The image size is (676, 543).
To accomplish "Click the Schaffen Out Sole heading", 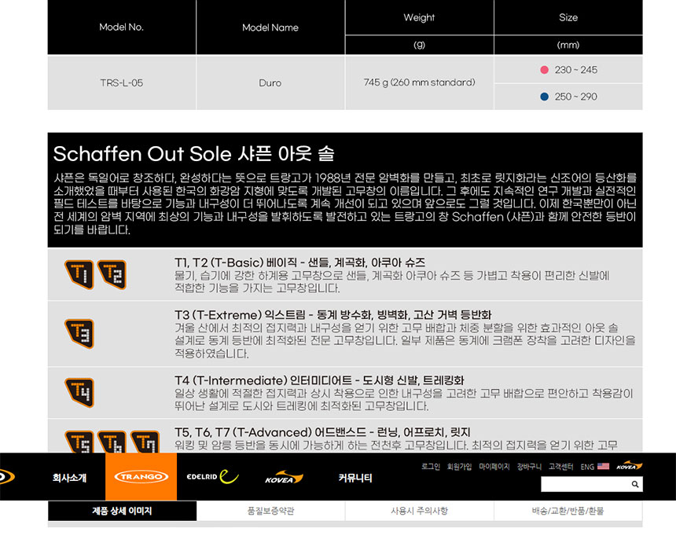I will pyautogui.click(x=193, y=154).
